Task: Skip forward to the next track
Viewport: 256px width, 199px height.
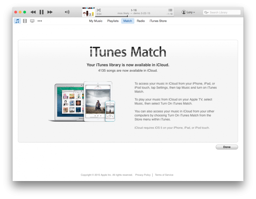Action: pyautogui.click(x=50, y=12)
